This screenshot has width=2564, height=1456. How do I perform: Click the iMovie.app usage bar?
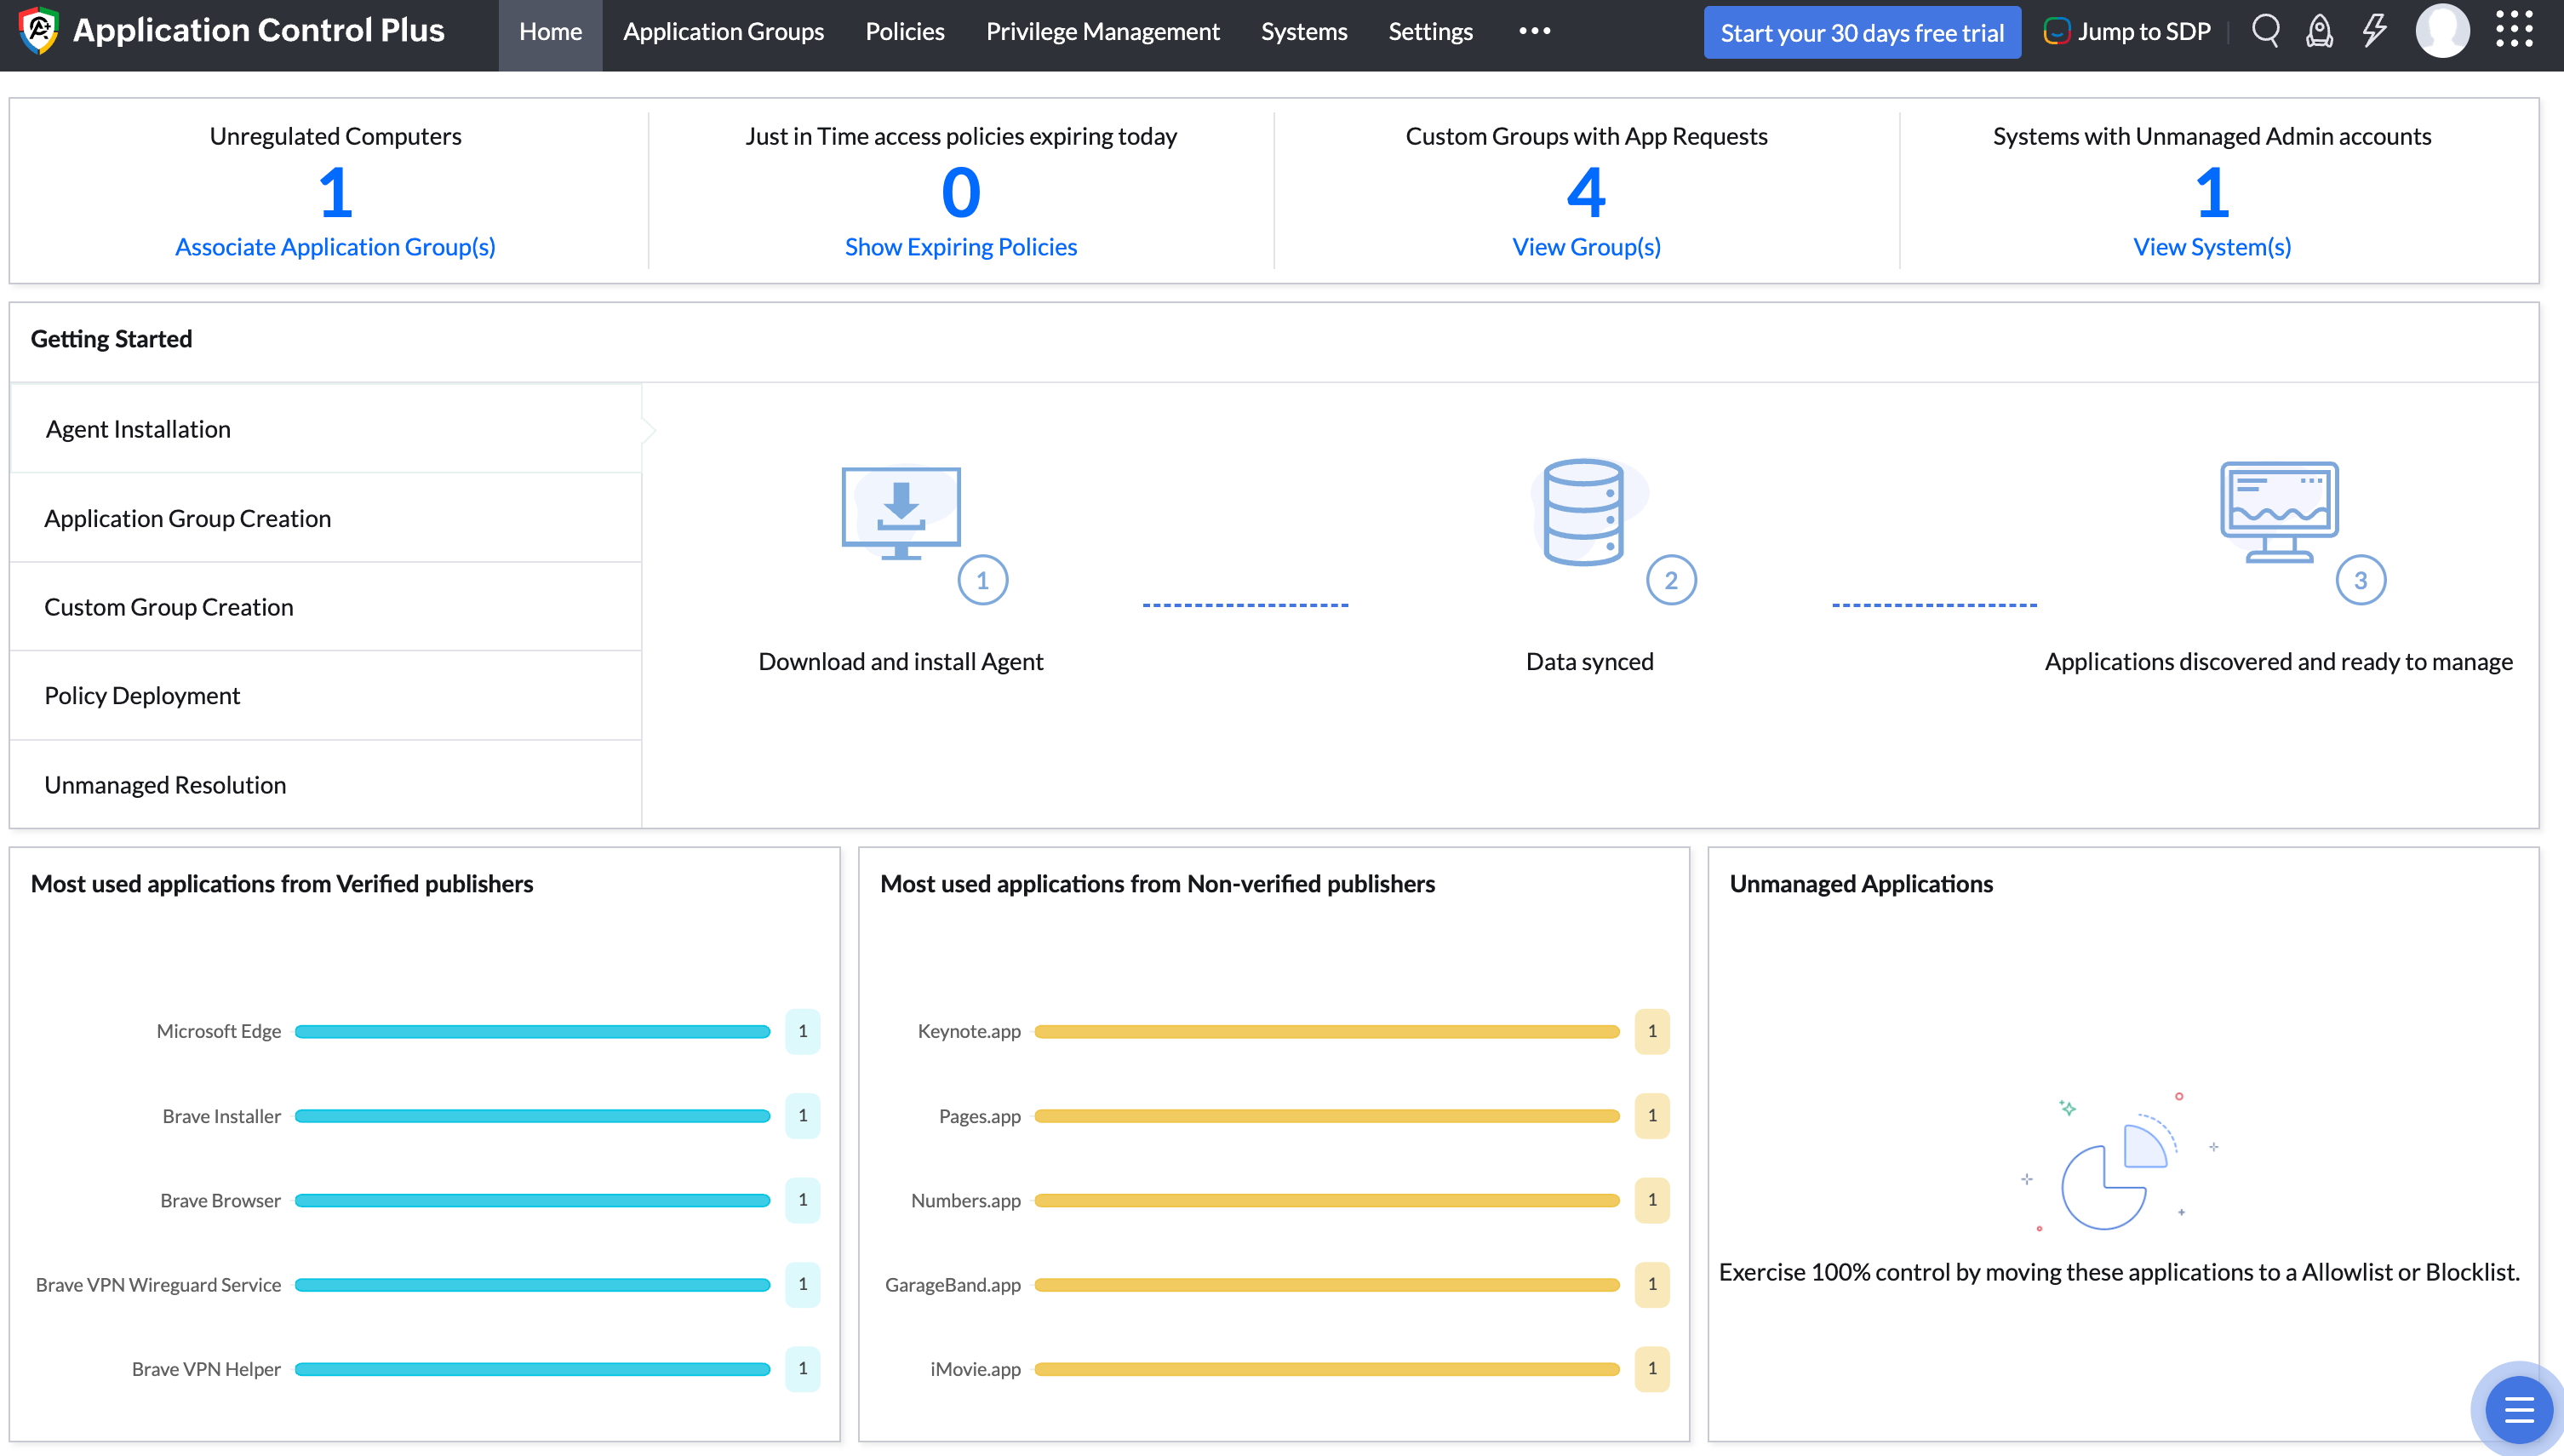(x=1327, y=1369)
